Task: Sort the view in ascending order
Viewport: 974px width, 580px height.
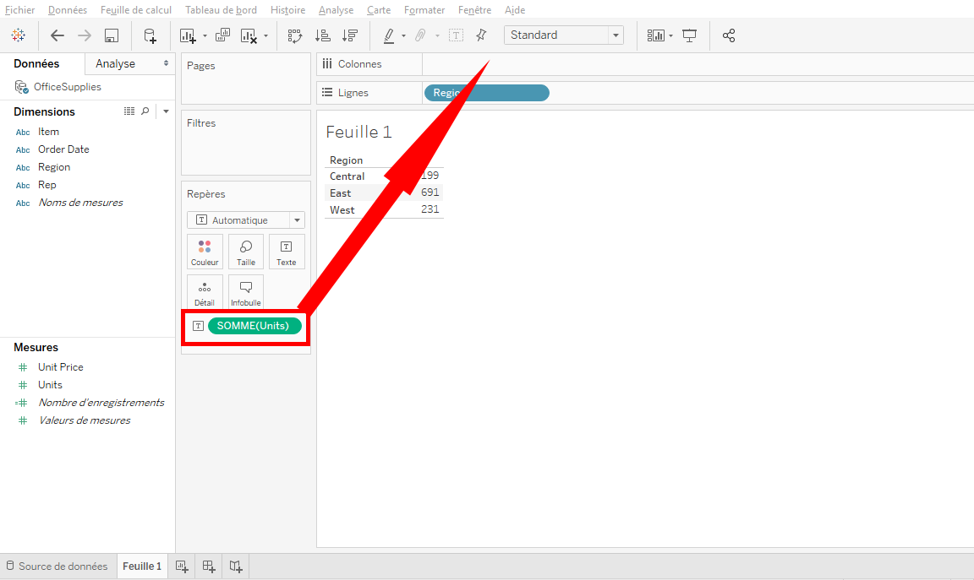Action: 322,35
